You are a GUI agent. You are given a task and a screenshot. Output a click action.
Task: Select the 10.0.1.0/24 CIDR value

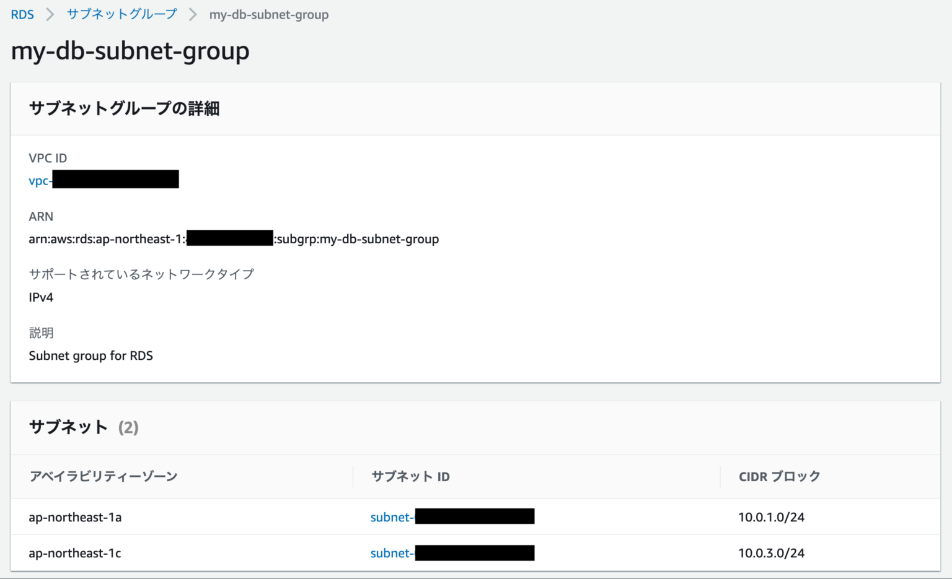click(x=771, y=517)
